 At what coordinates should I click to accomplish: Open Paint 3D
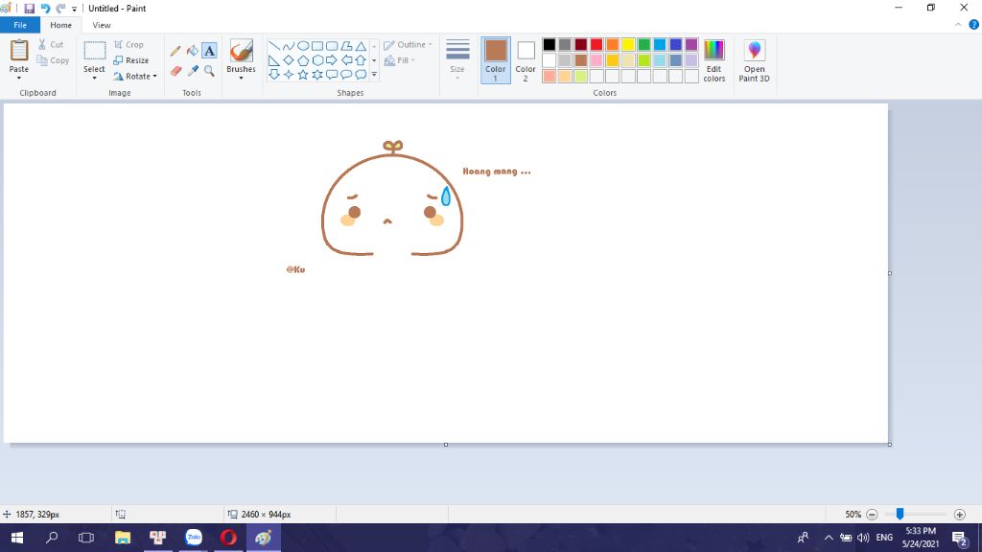click(754, 60)
